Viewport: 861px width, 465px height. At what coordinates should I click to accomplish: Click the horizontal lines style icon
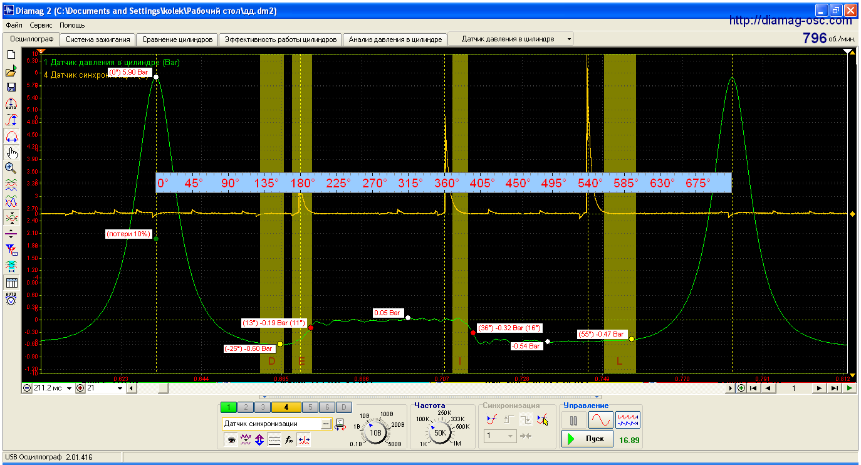click(x=274, y=440)
